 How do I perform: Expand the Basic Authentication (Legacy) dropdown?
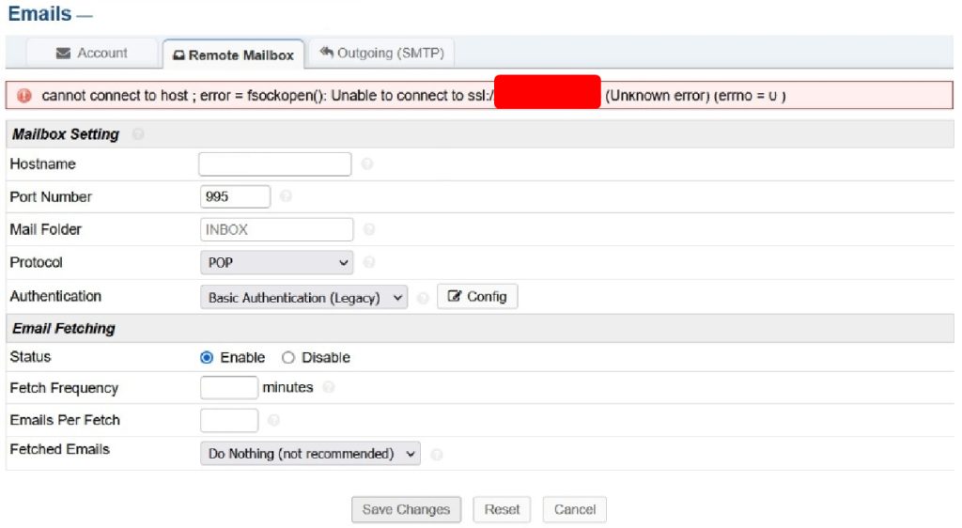tap(303, 298)
